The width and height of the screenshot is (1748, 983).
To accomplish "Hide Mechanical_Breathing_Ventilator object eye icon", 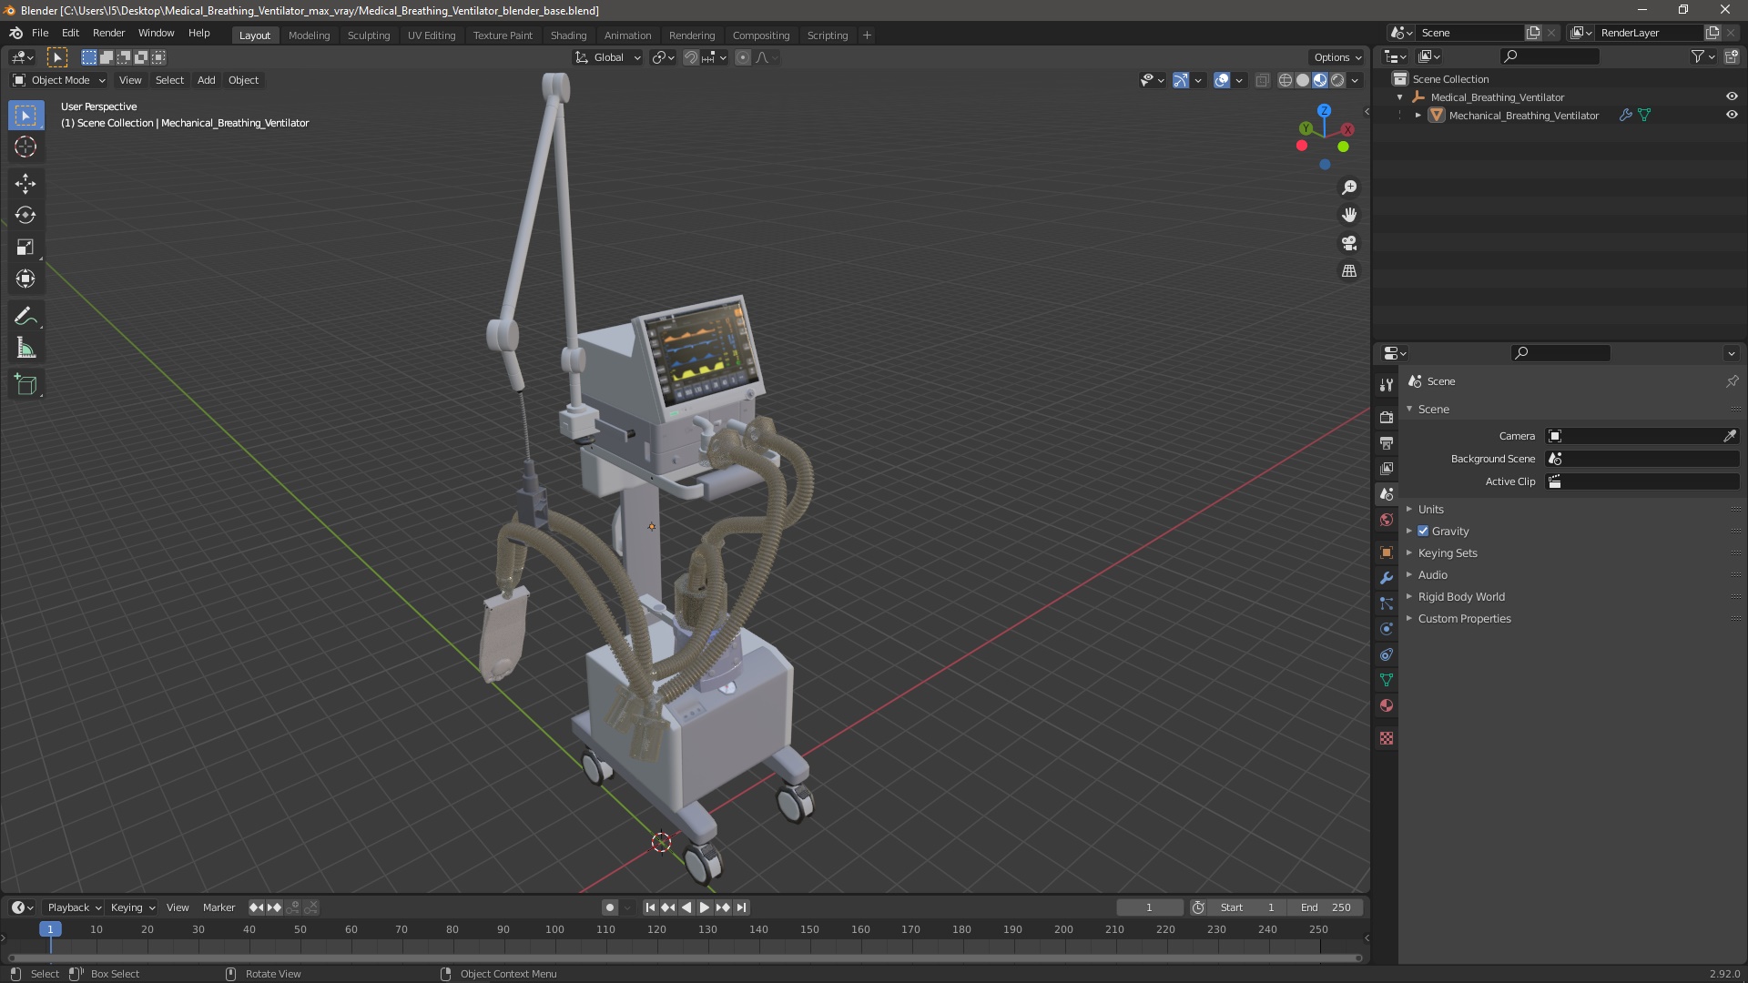I will pyautogui.click(x=1732, y=115).
